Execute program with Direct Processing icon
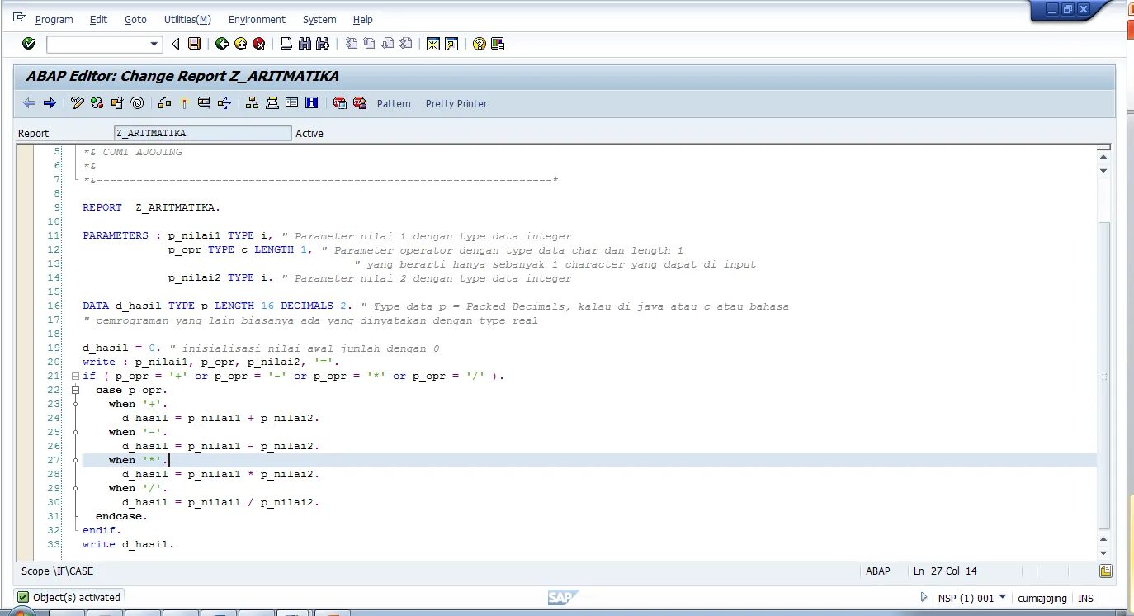 pyautogui.click(x=204, y=103)
